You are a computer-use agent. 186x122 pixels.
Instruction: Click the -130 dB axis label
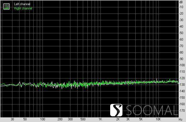[x=181, y=85]
